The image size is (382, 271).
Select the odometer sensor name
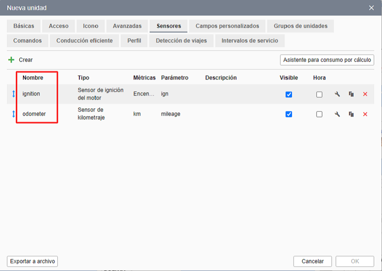tap(34, 114)
